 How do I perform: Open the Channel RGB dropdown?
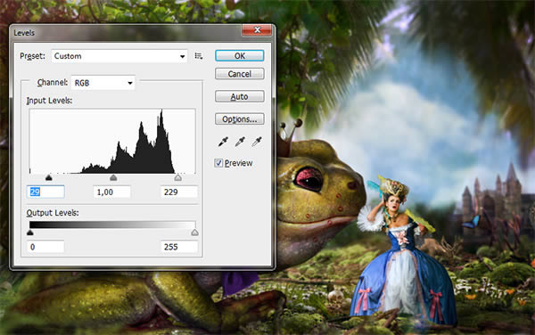[x=103, y=83]
